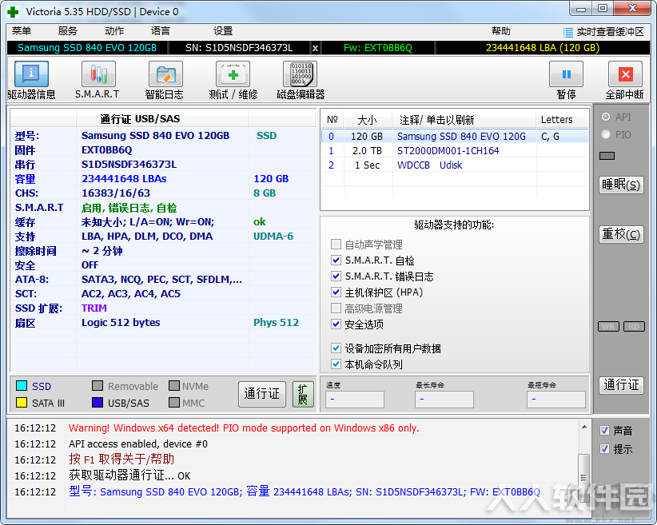Screen dimensions: 657x525
Task: Toggle the 声音 sound checkbox
Action: pyautogui.click(x=604, y=430)
